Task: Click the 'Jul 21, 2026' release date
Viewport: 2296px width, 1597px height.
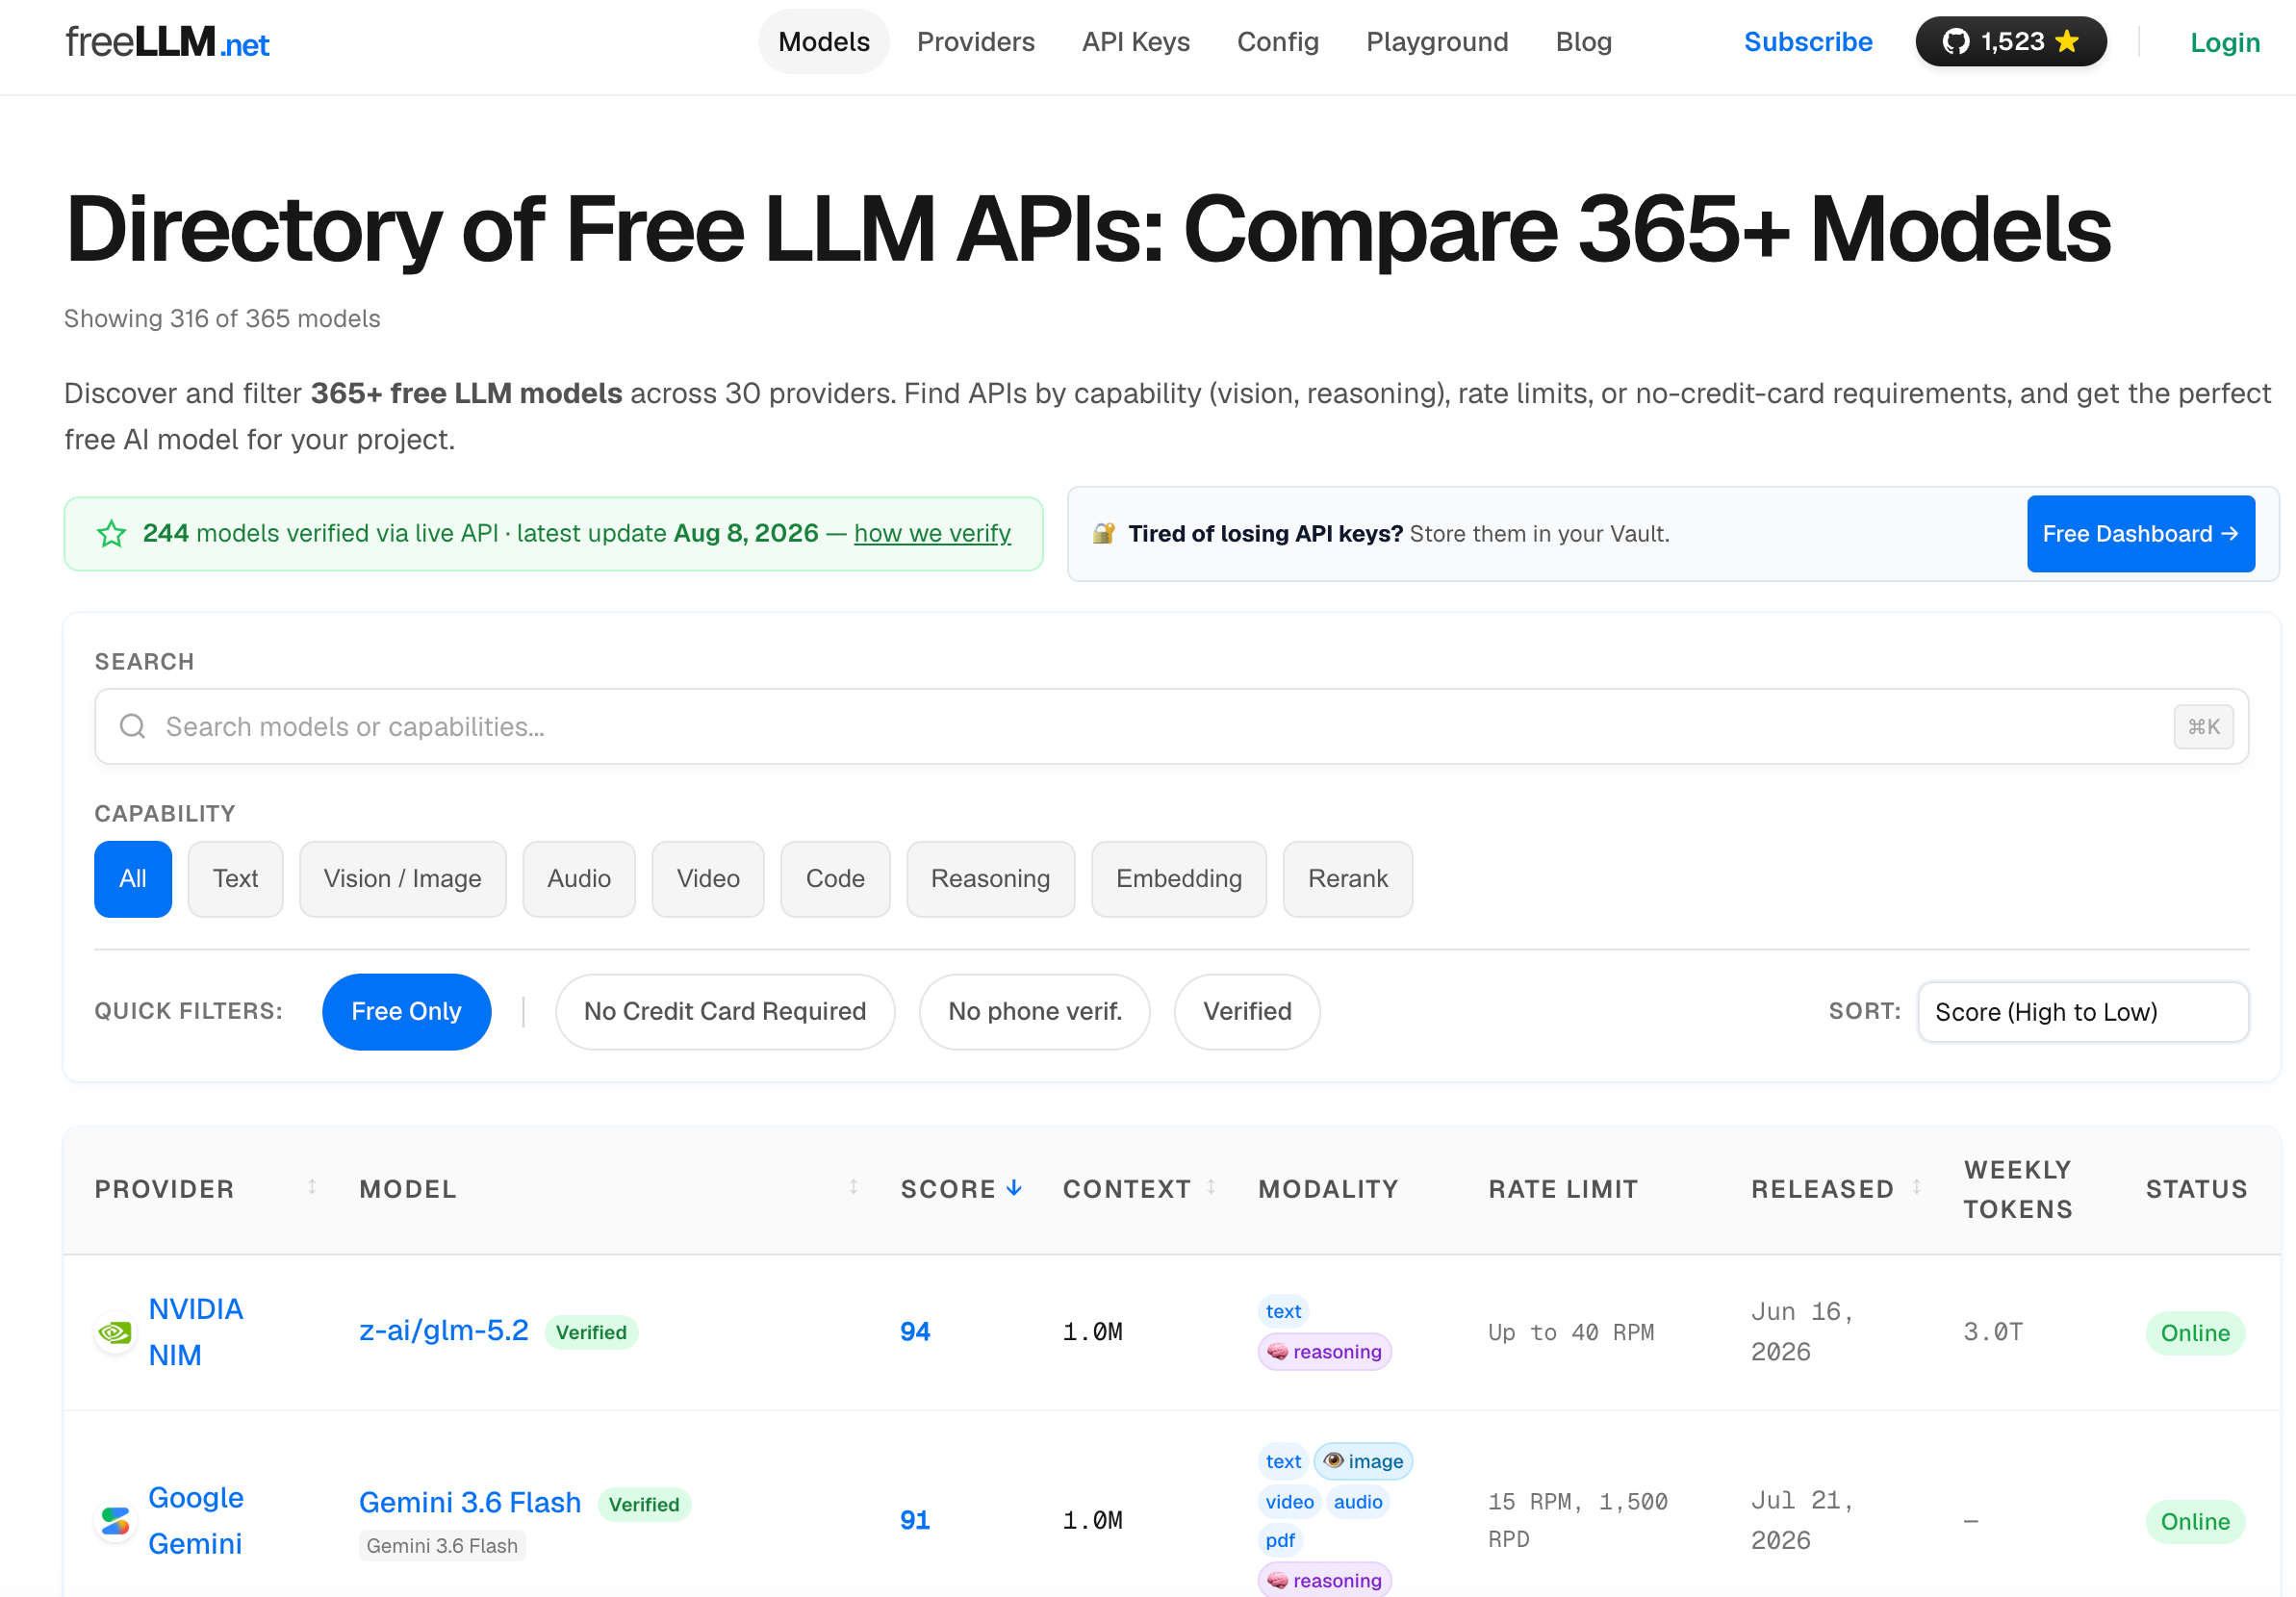Action: click(1802, 1520)
